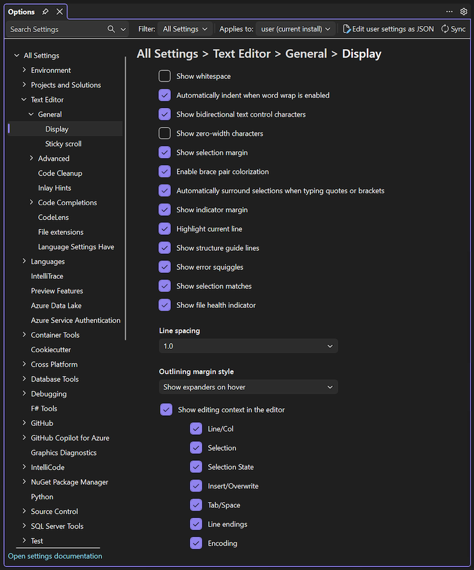Click Text Editor in the breadcrumb header

click(x=242, y=53)
